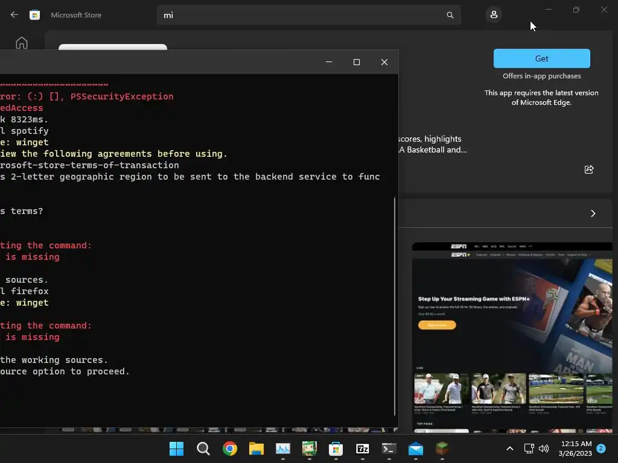
Task: Click scrollbar in terminal window
Action: (395, 306)
